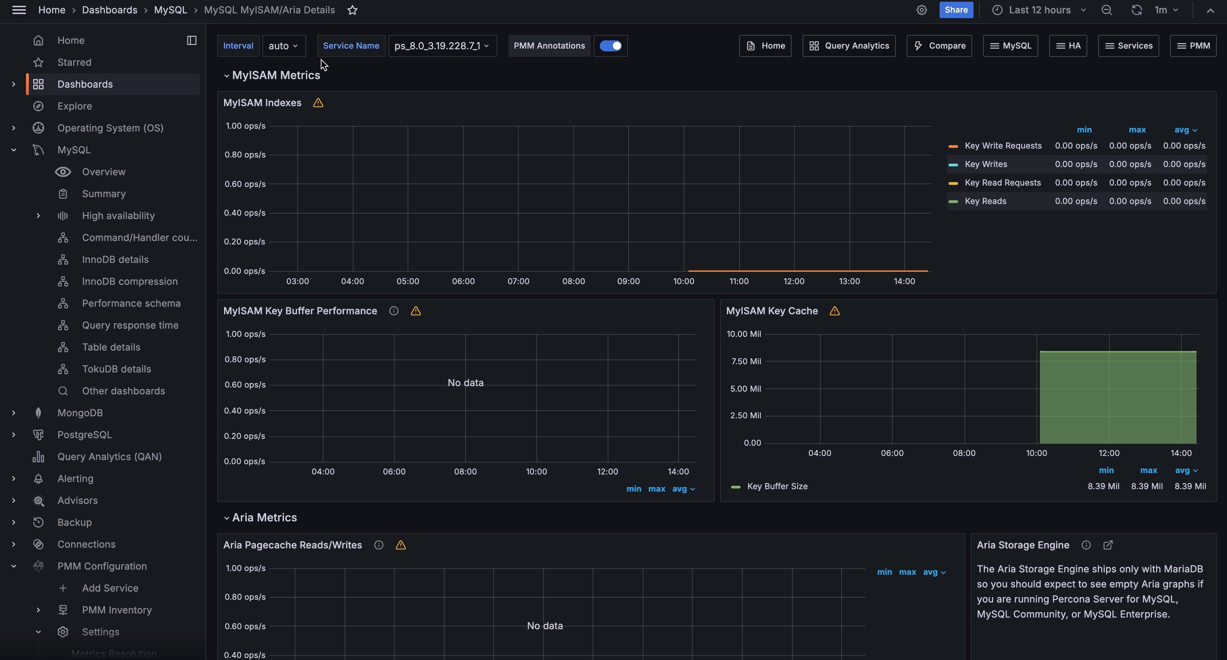Screen dimensions: 1227x660
Task: Open the hamburger main menu
Action: [19, 10]
